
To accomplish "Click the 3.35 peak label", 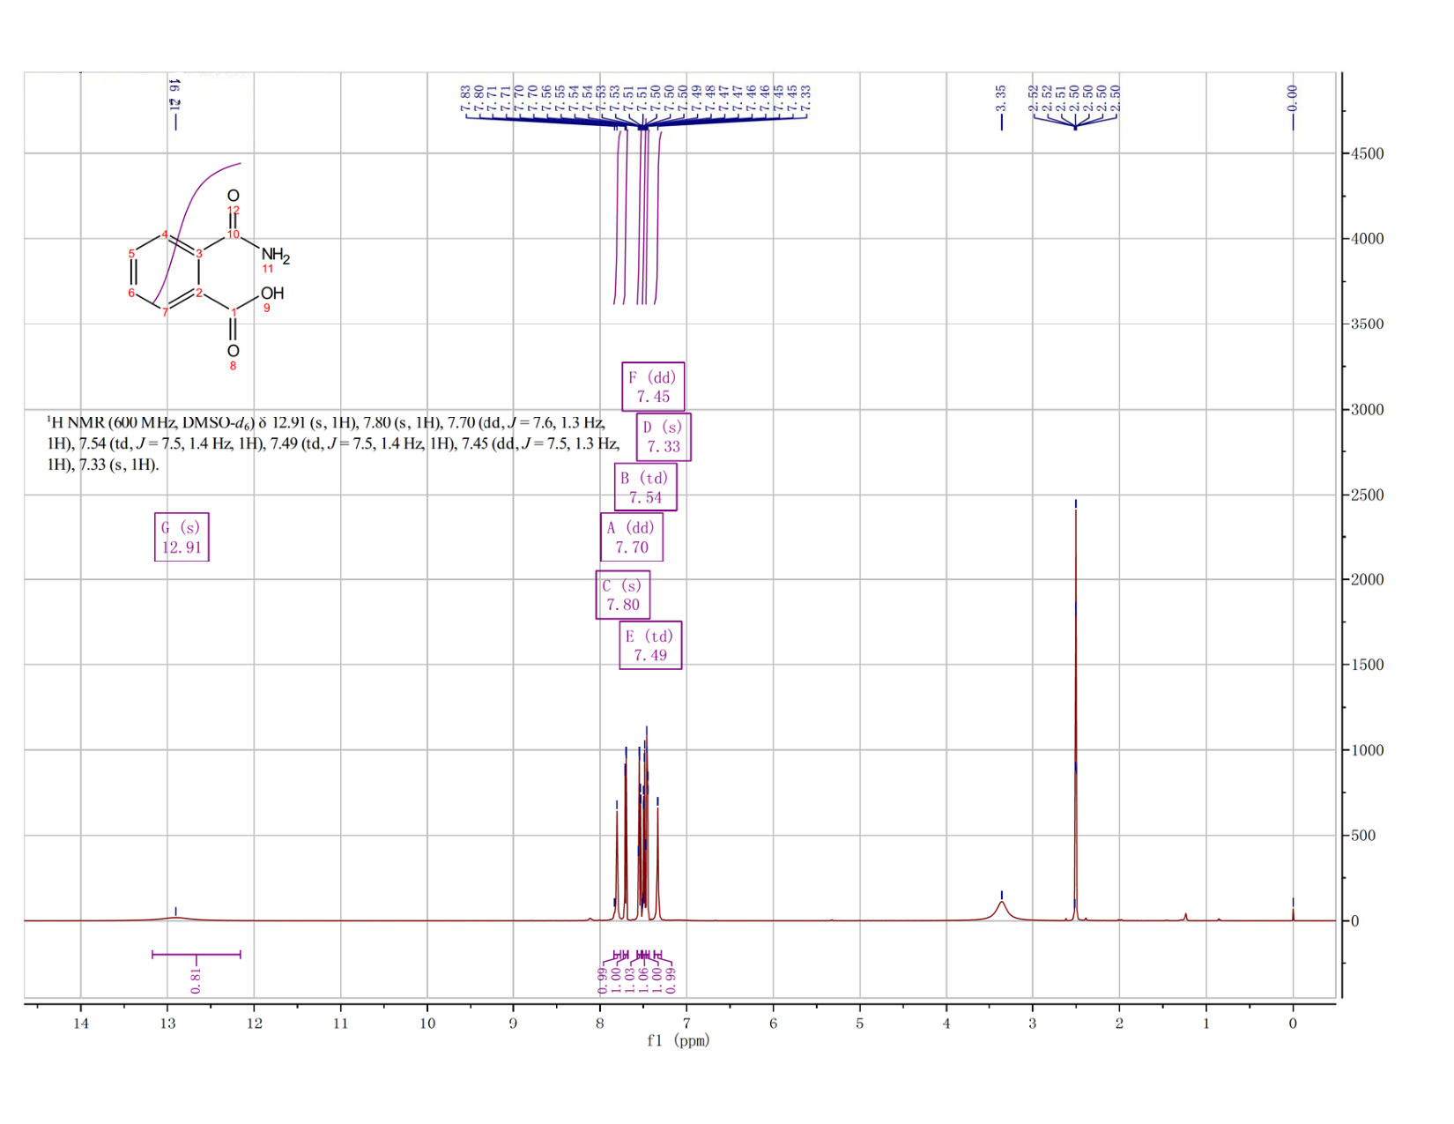I will tap(1001, 98).
